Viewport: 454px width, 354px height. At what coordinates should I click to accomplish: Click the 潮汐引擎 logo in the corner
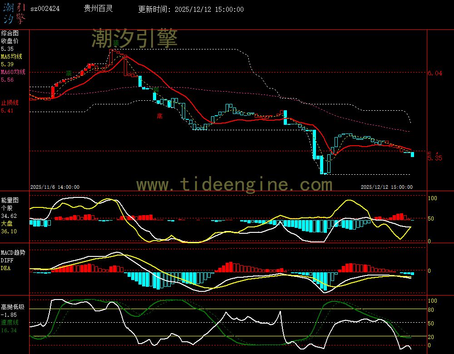14,13
